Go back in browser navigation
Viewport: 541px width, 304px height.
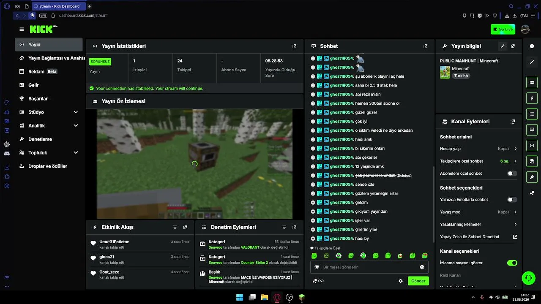click(x=17, y=15)
